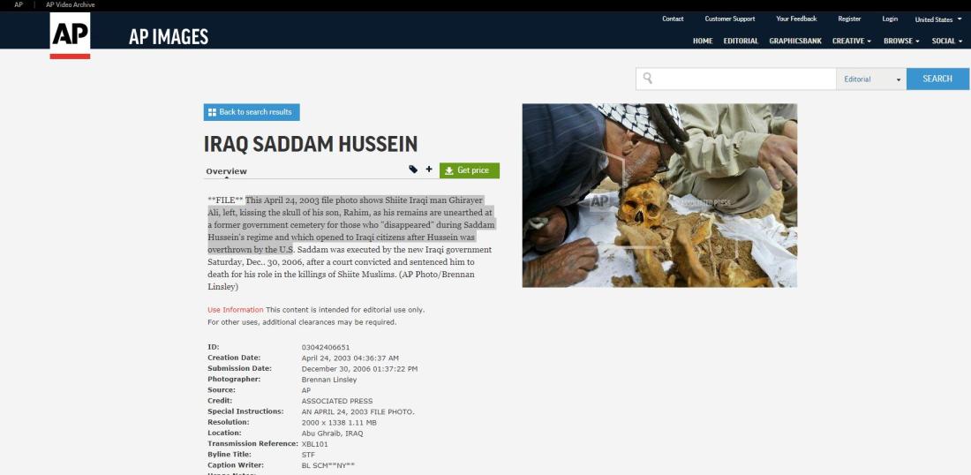Screen dimensions: 971x475
Task: Click the magnifier icon in search box
Action: pyautogui.click(x=648, y=78)
